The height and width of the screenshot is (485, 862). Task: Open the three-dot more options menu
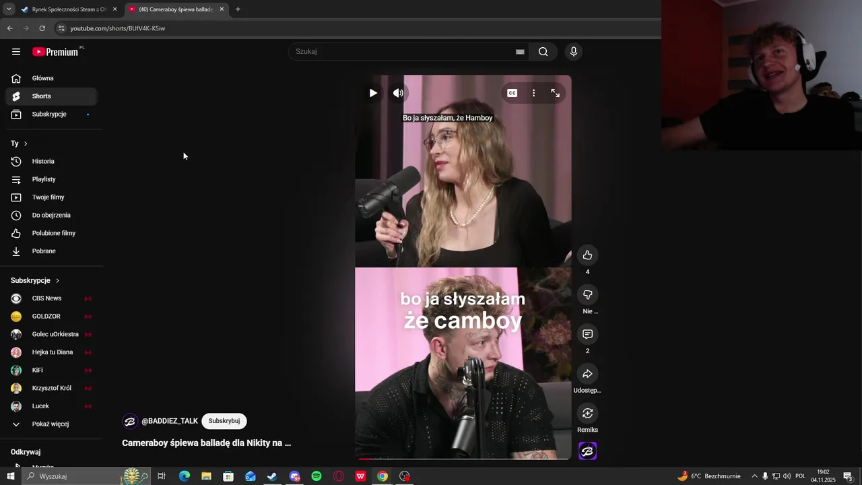tap(534, 93)
